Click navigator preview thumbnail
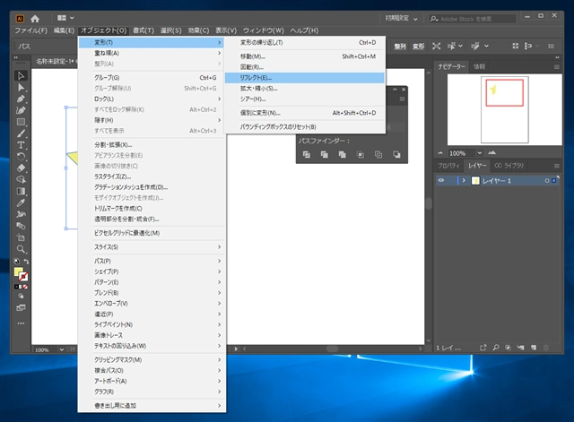The image size is (574, 422). click(x=504, y=109)
